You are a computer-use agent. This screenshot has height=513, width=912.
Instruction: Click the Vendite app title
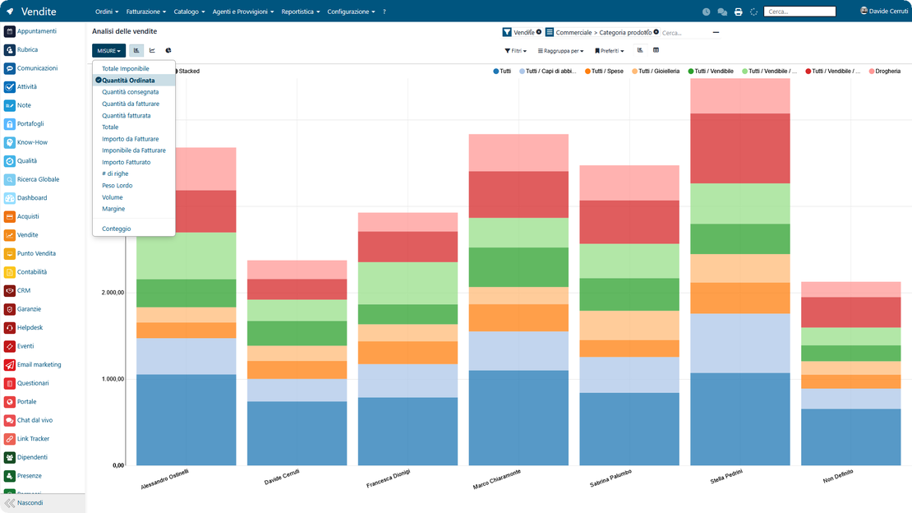point(39,12)
